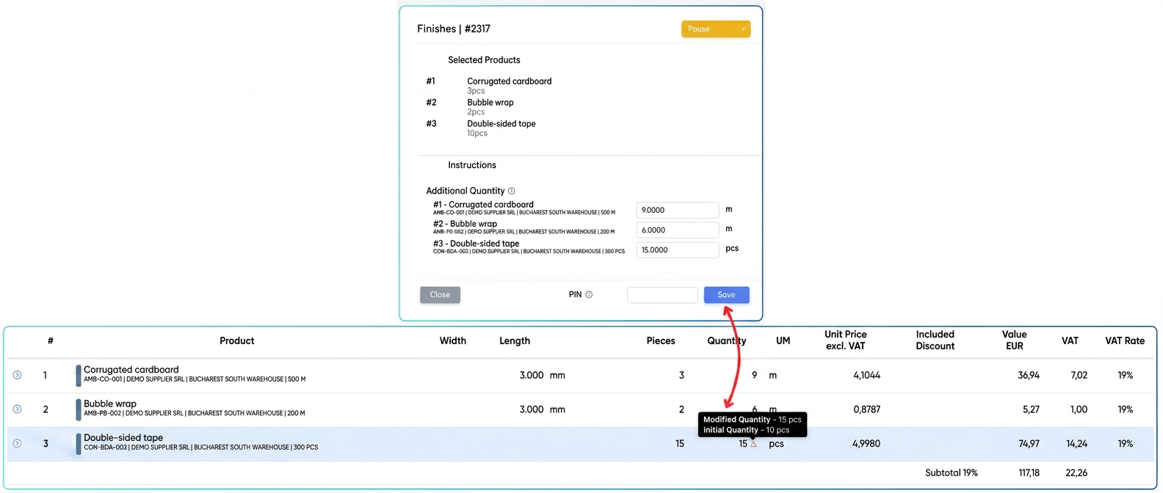Open the Pause dropdown arrow

[743, 29]
